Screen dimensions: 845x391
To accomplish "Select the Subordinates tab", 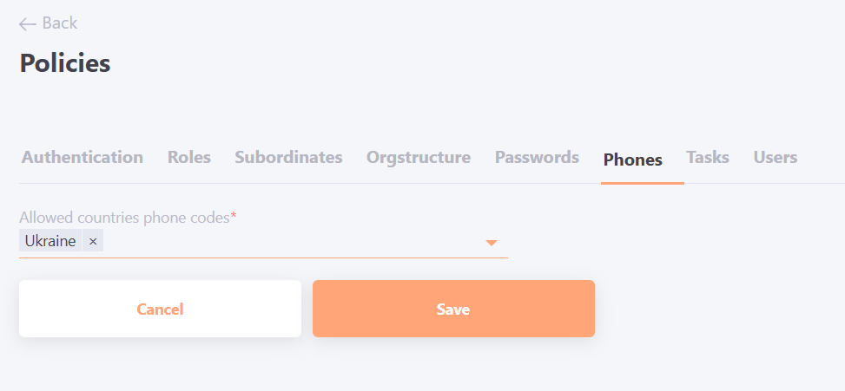I will coord(288,158).
